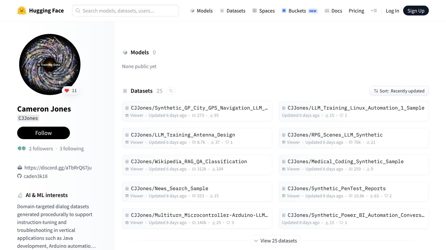Click the Buckets icon in the header
The height and width of the screenshot is (250, 446).
coord(284,11)
